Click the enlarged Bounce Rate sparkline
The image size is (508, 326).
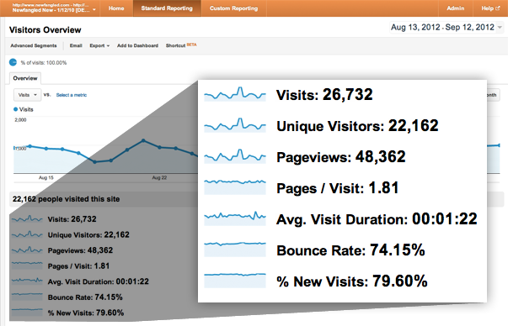pos(235,249)
